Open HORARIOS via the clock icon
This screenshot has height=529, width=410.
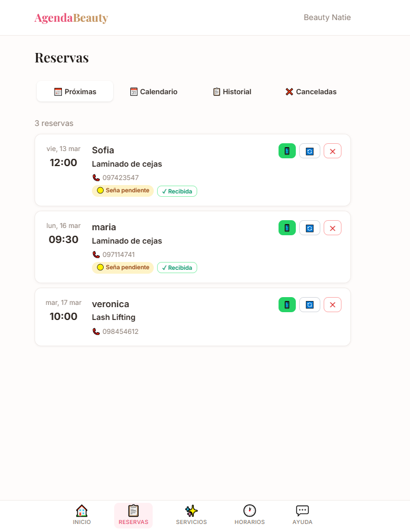pos(250,511)
